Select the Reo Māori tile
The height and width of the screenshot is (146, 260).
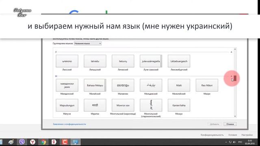(207, 85)
